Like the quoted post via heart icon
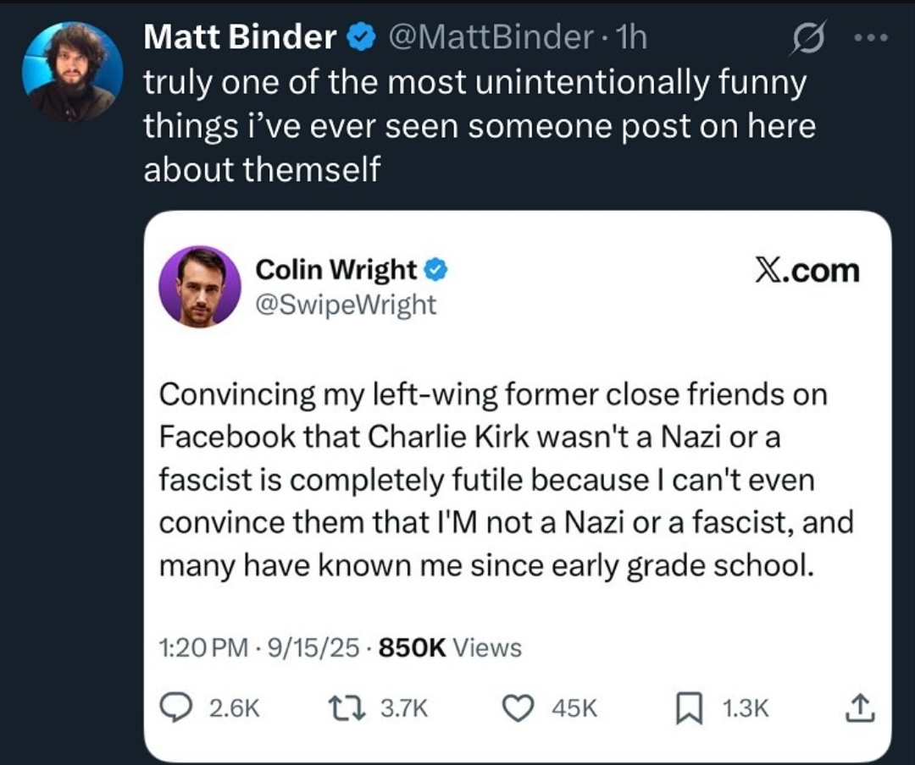915x765 pixels. point(518,707)
